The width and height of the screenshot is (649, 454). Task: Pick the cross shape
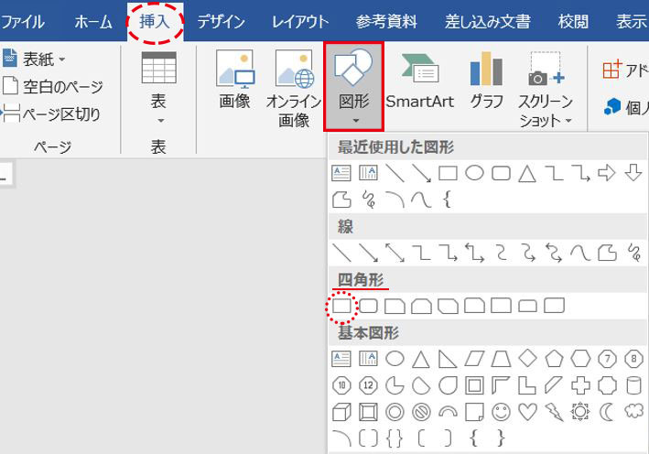(x=580, y=385)
